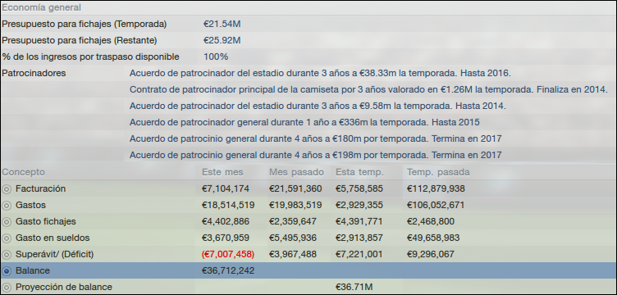Click the Concepto column header
The height and width of the screenshot is (295, 617).
coord(24,172)
